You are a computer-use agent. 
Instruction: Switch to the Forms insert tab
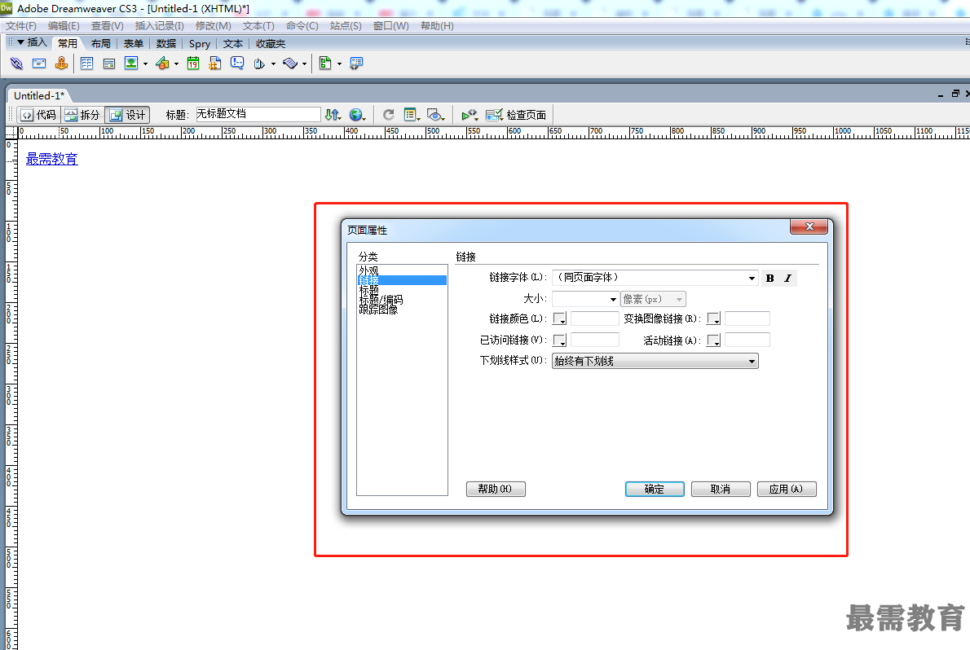134,43
